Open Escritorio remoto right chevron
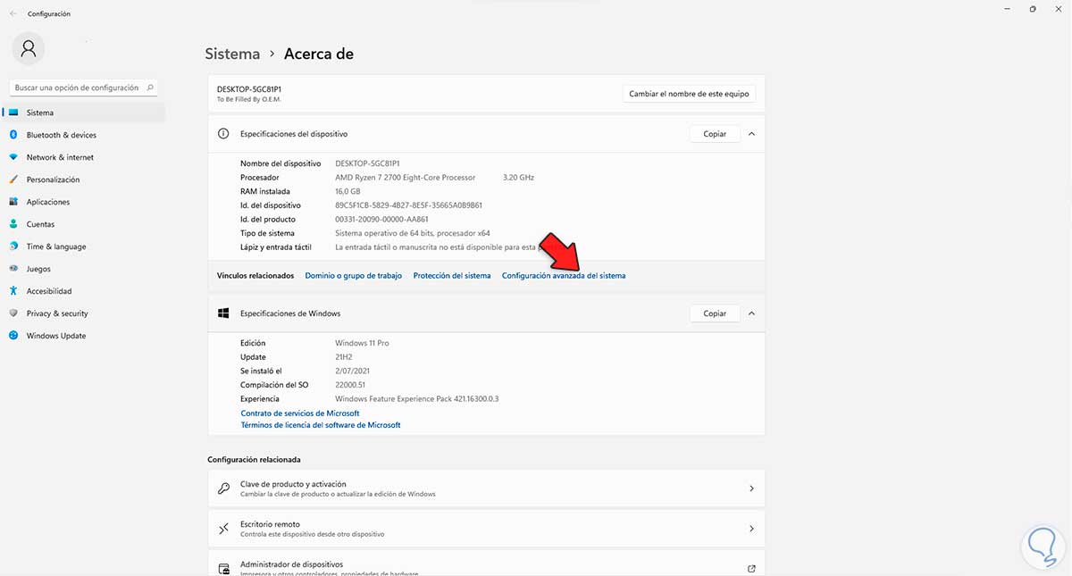1072x576 pixels. (751, 529)
